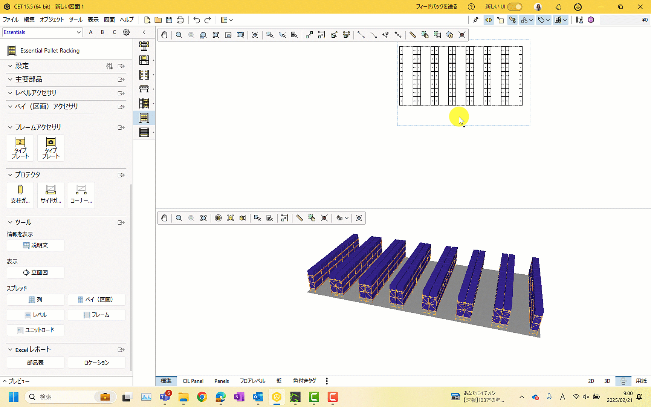Viewport: 651px width, 407px height.
Task: Collapse the Excel レポート section
Action: tap(10, 350)
